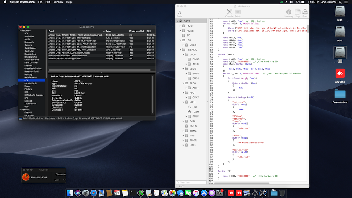Collapse the IGPU tree node
This screenshot has width=352, height=198.
[183, 102]
